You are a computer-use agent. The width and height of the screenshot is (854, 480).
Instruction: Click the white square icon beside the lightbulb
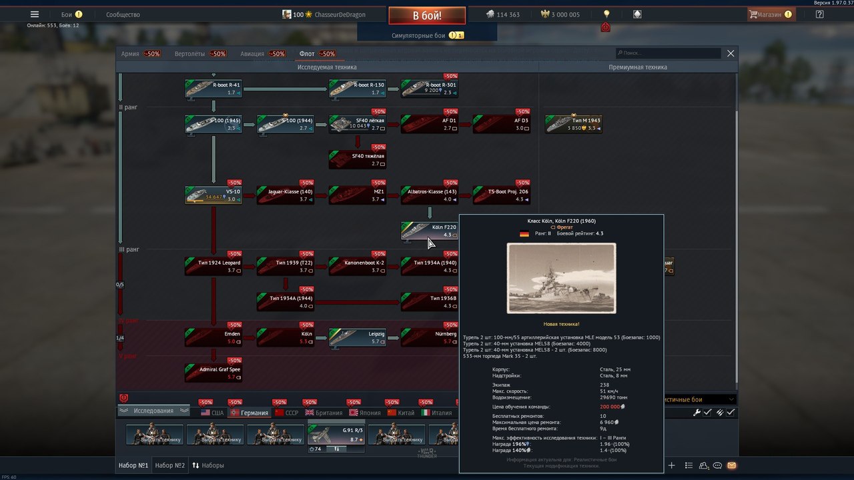pyautogui.click(x=637, y=14)
